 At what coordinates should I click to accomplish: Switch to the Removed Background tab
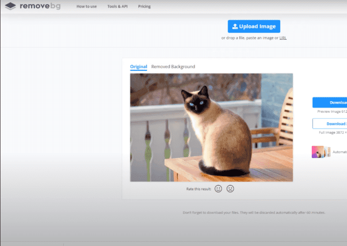[173, 67]
